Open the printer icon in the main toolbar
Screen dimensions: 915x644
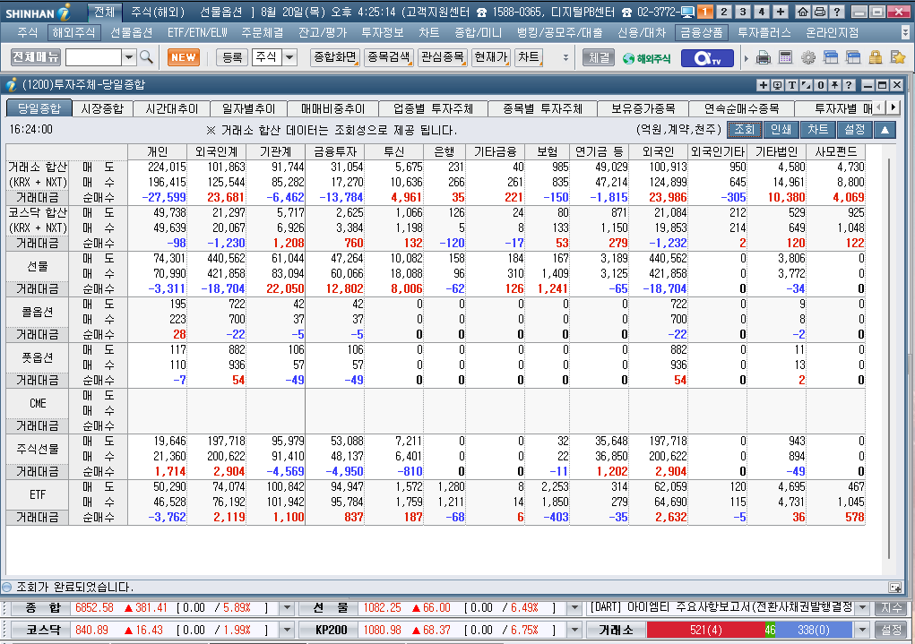[764, 57]
